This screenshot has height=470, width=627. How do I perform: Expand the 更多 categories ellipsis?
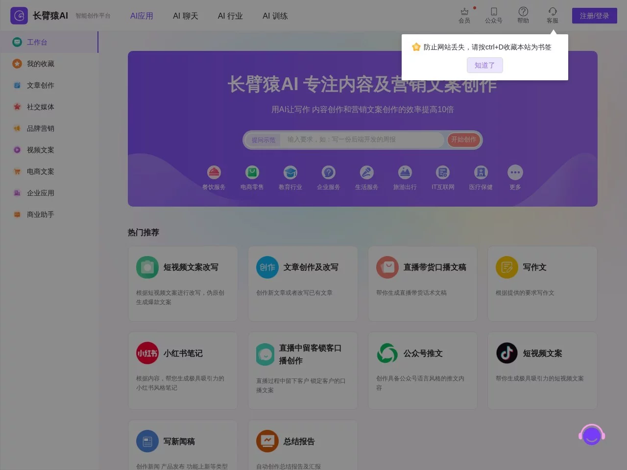pyautogui.click(x=515, y=172)
